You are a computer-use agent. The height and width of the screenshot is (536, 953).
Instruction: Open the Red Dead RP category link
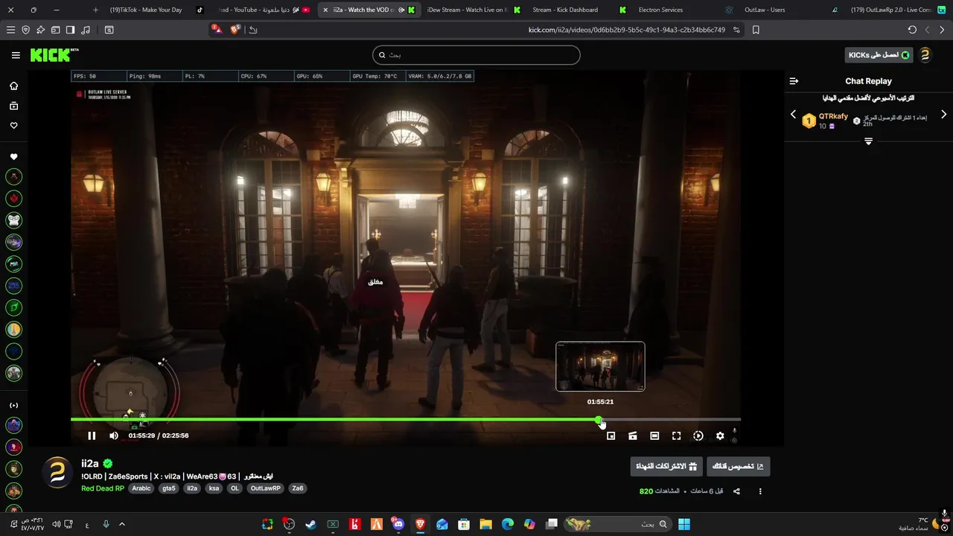click(x=103, y=488)
